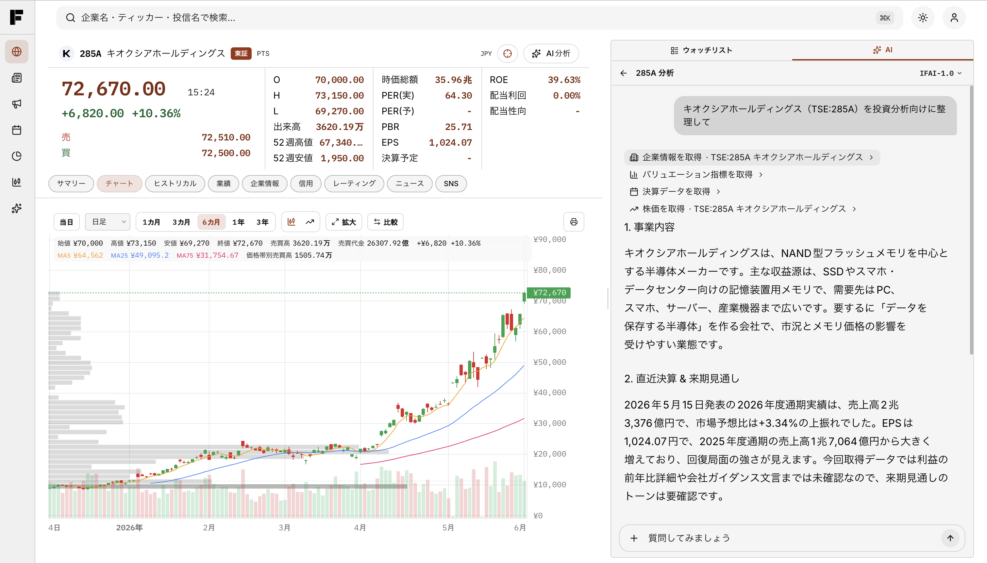Click the MA25 ¥49,095.2 legend
Screen dimensions: 987x563
click(x=140, y=255)
